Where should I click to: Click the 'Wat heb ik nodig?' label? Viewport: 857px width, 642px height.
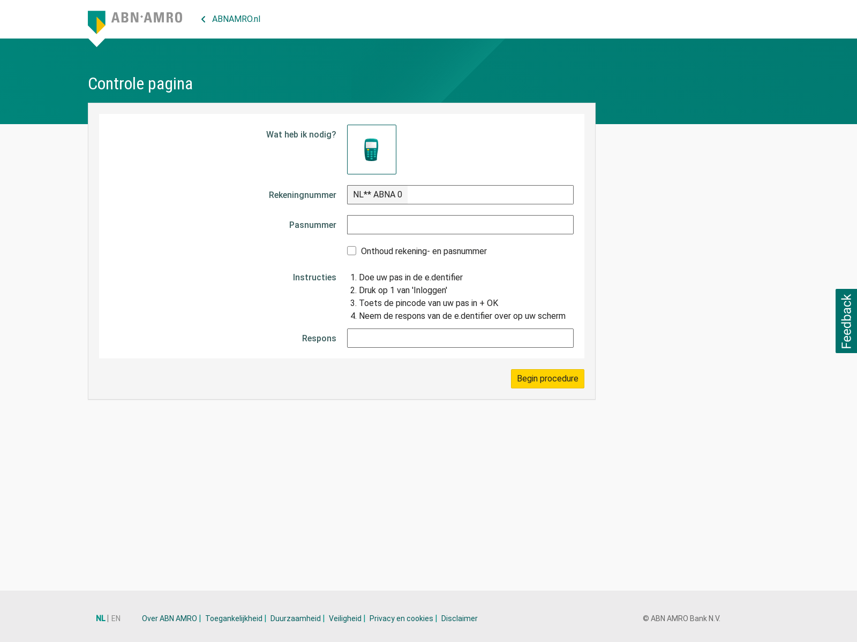301,135
